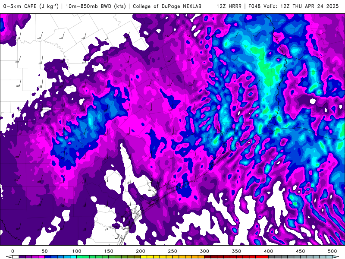Click the '10m-850mb BWD (kts)' title text

tap(96, 6)
